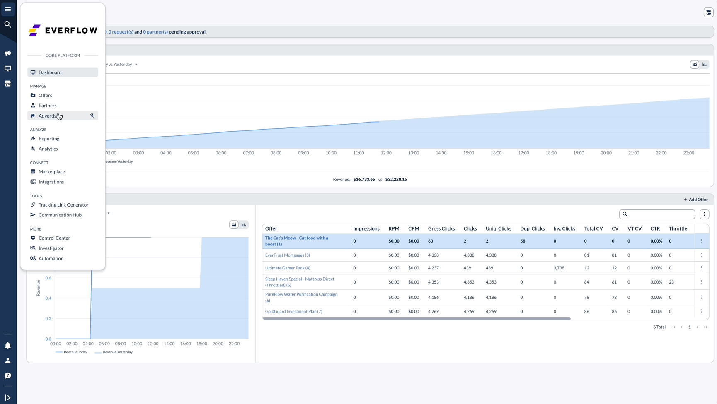Toggle Revenue Today series in lower chart legend
Image resolution: width=717 pixels, height=404 pixels.
71,352
